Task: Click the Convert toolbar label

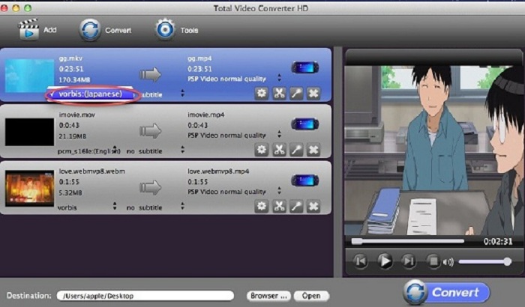Action: click(x=118, y=30)
